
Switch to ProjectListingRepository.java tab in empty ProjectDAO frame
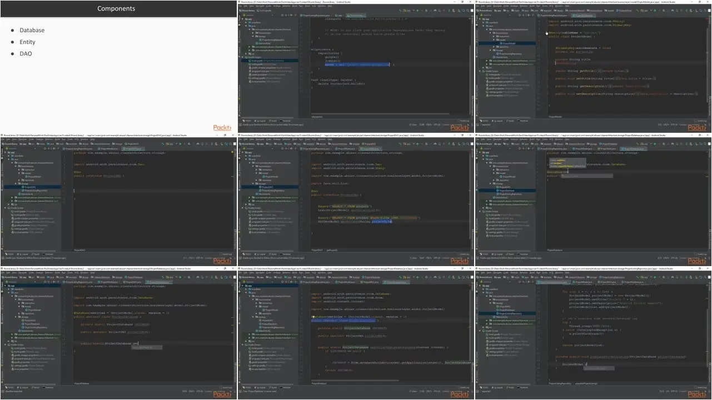(78, 149)
